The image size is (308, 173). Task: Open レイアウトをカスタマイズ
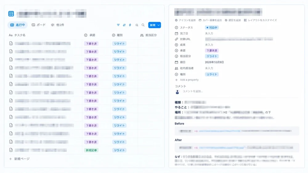point(260,20)
